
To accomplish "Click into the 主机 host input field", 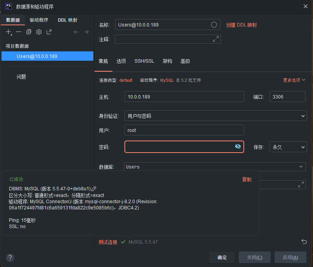I will 184,97.
